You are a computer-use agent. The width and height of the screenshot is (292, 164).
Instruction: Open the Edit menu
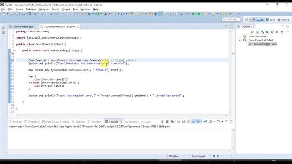point(10,9)
